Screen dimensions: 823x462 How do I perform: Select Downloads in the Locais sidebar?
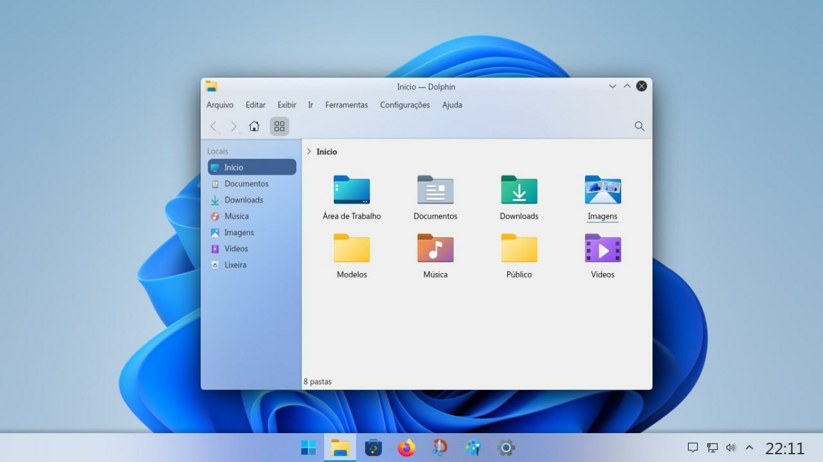252,200
